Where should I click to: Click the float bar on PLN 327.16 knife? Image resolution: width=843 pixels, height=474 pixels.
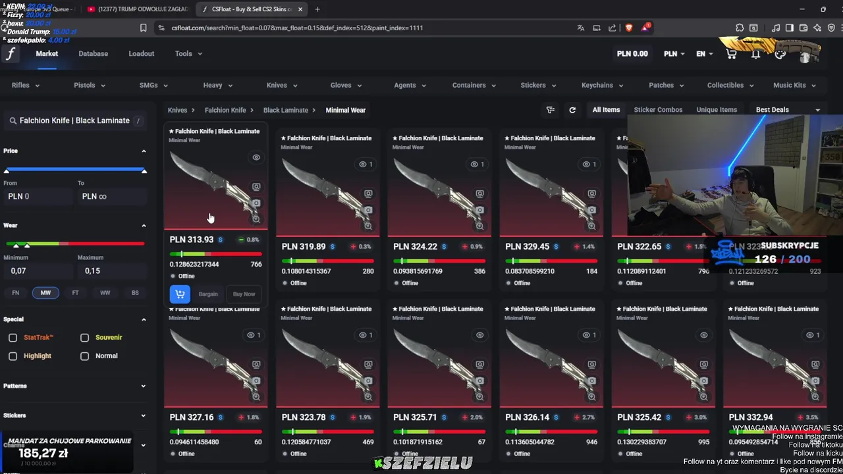tap(215, 432)
